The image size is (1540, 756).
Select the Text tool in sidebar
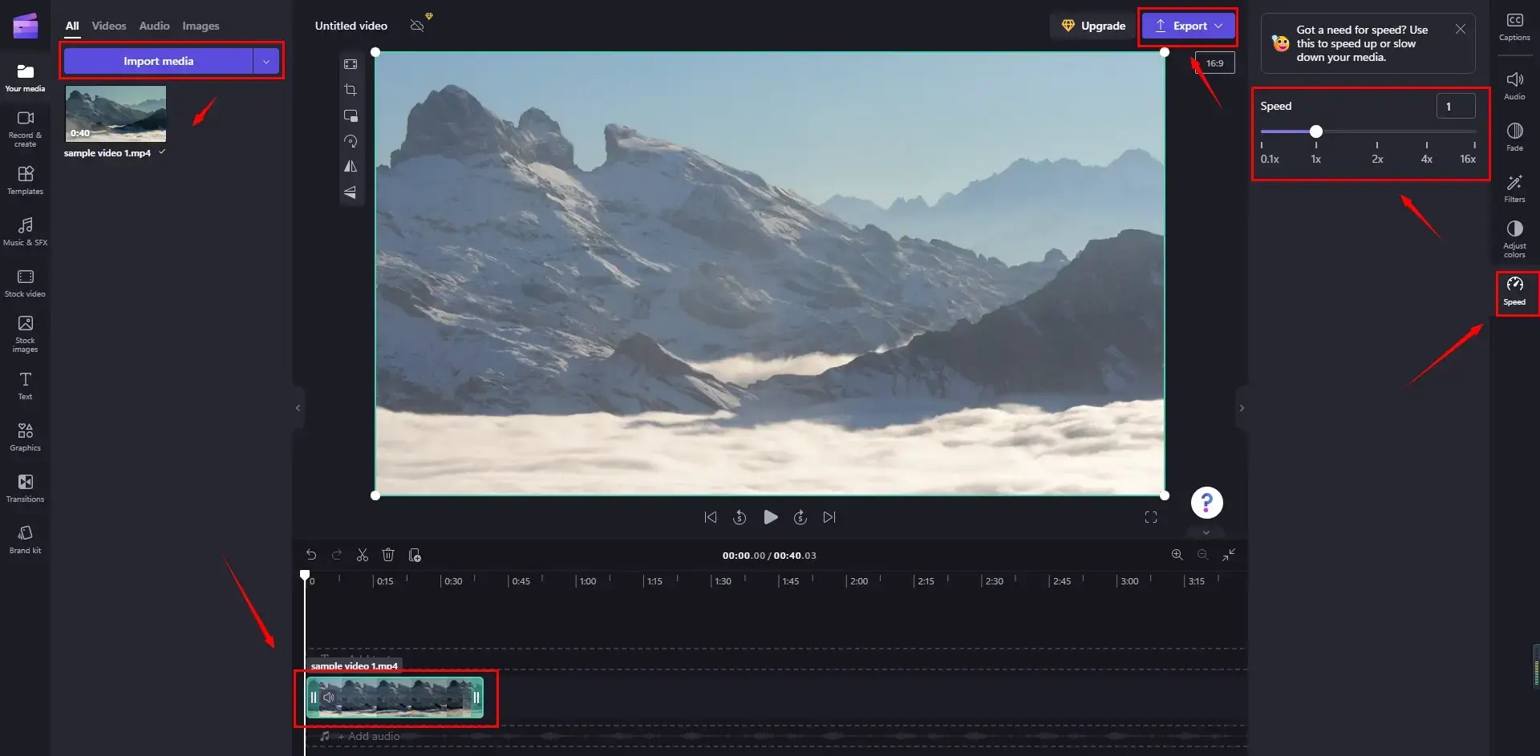pyautogui.click(x=25, y=386)
